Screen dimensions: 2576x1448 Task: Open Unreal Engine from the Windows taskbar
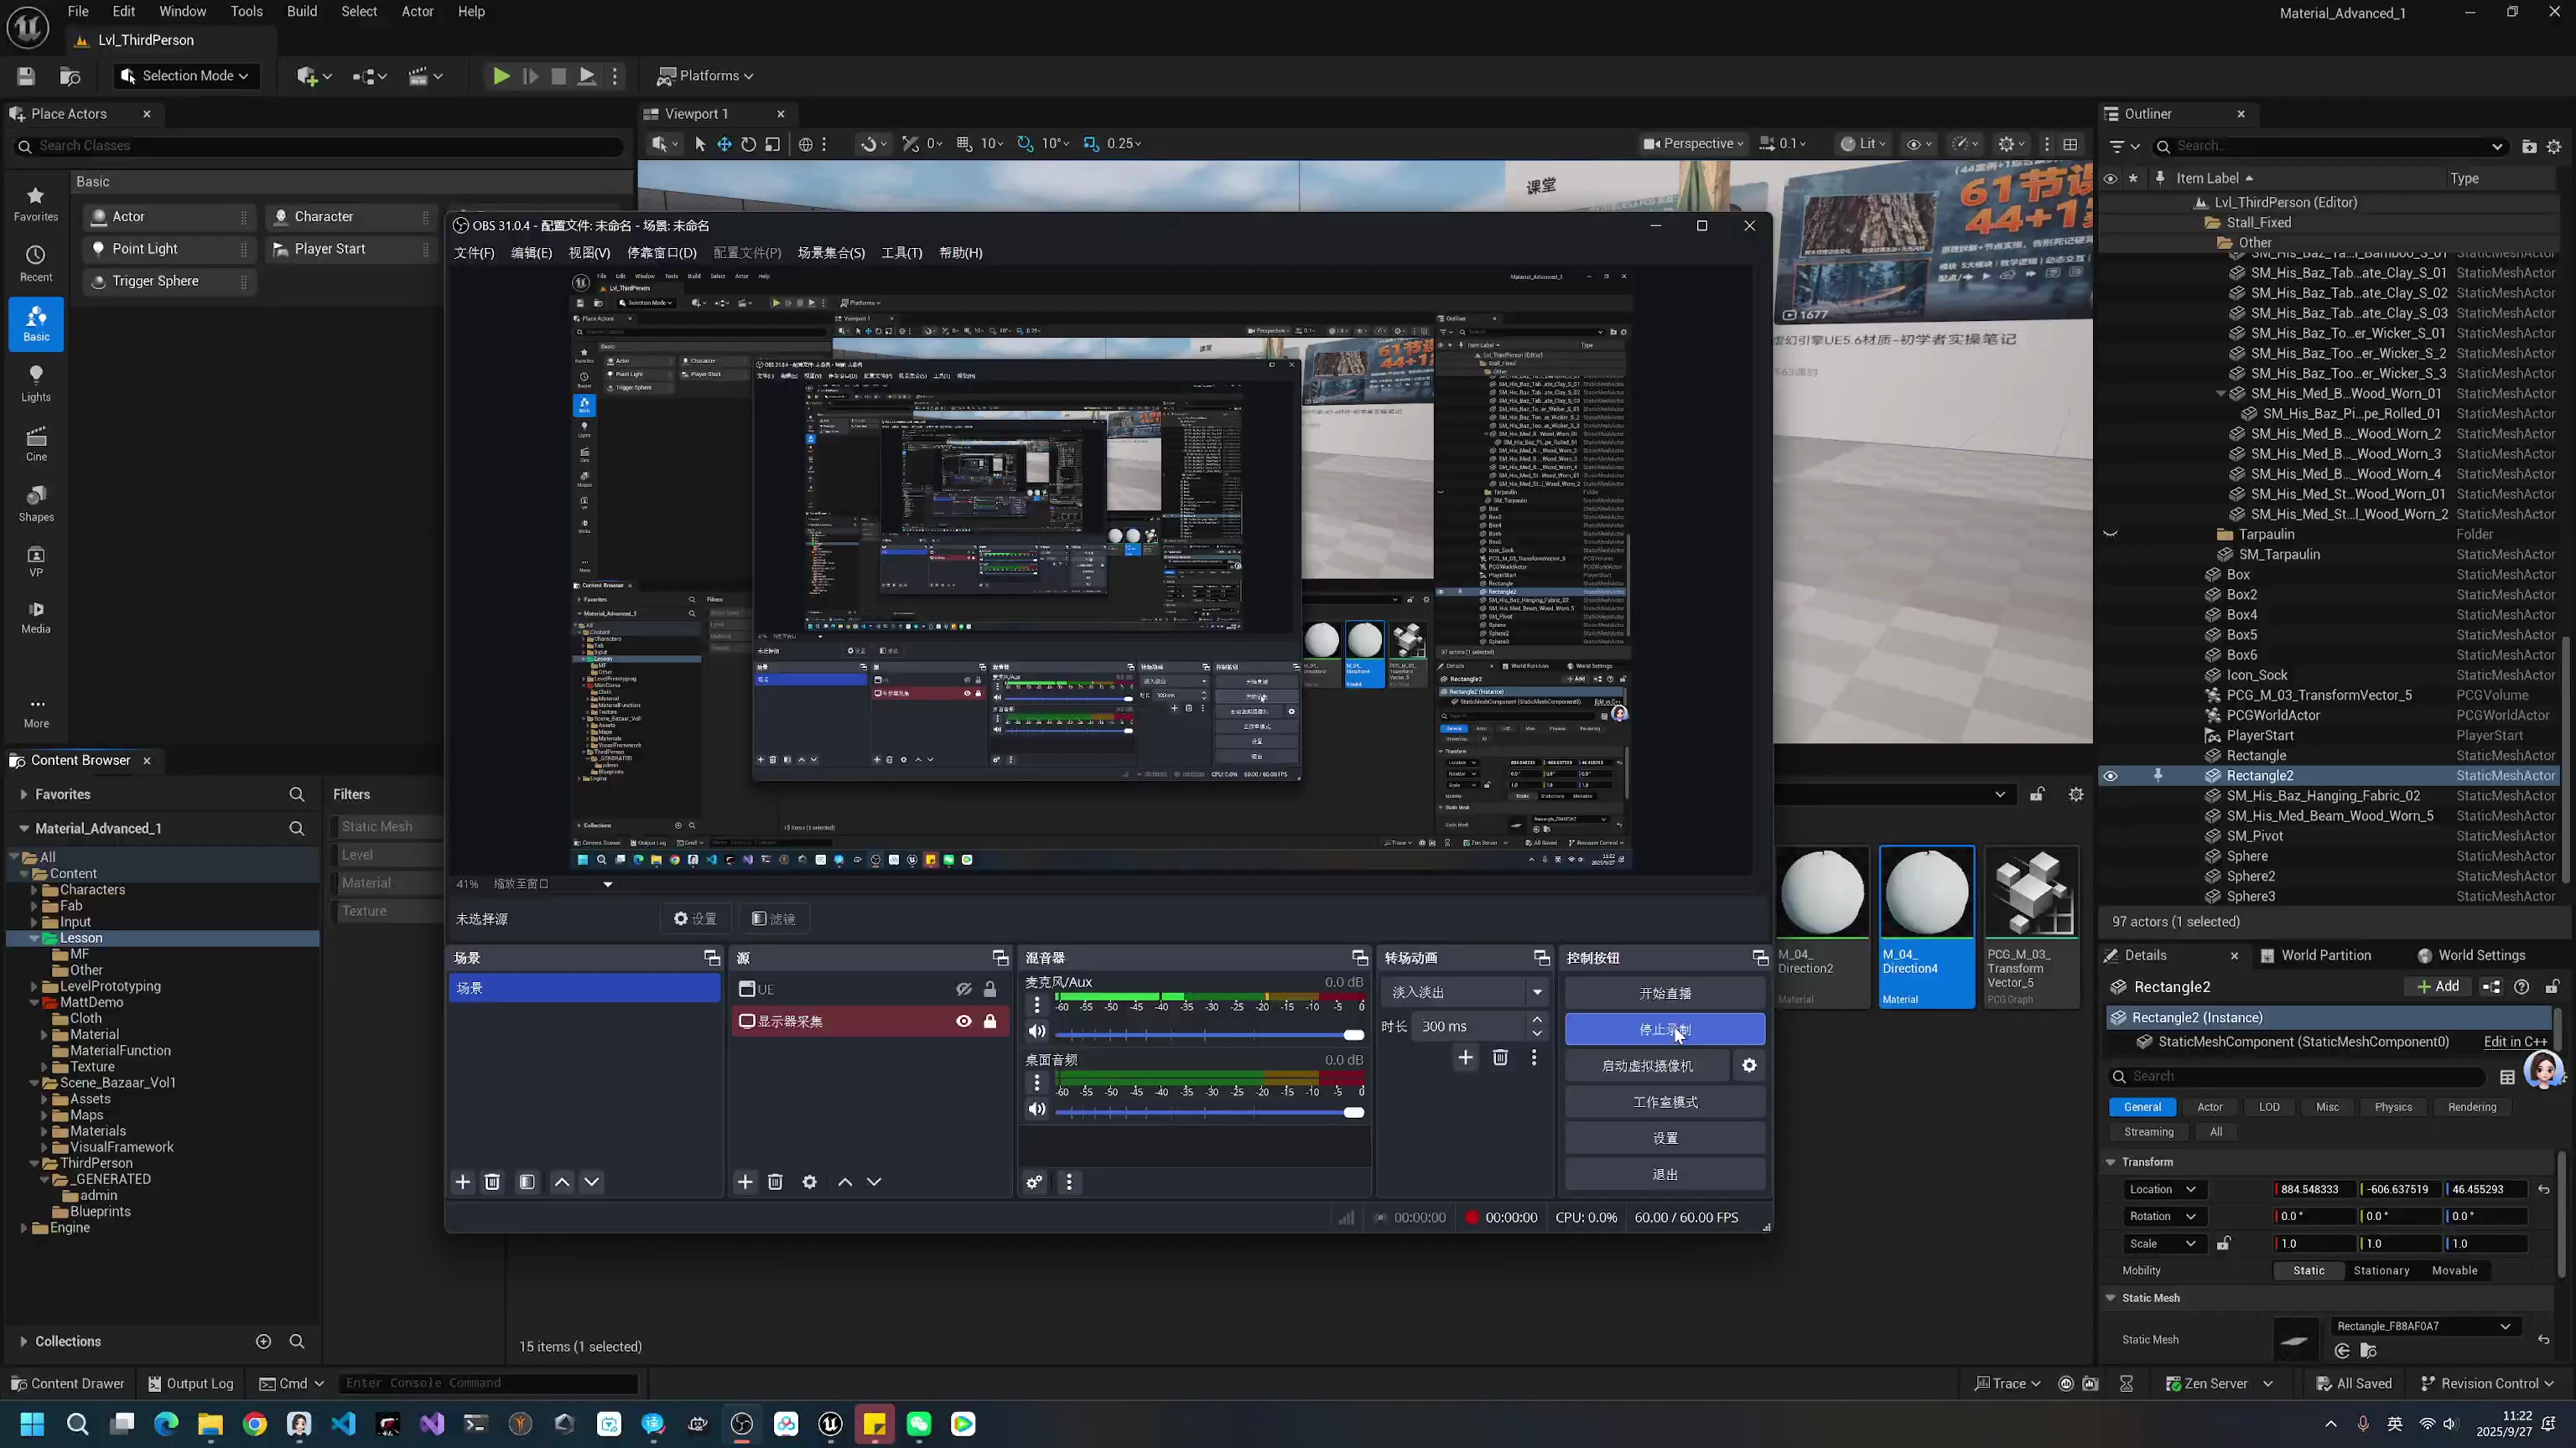830,1424
